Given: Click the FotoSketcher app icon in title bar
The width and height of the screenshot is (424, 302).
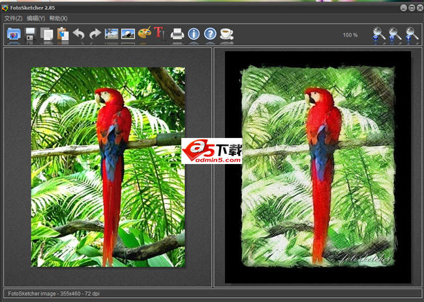Looking at the screenshot, I should click(x=5, y=8).
